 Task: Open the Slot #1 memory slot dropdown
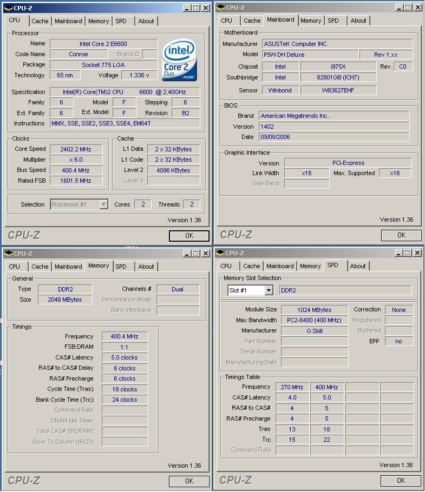[x=269, y=290]
